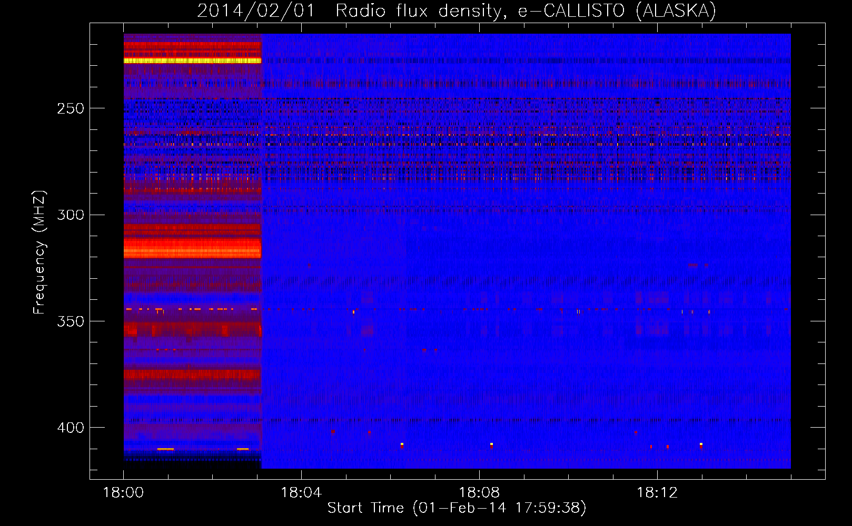Click the 'Frequency (MHZ)' axis label
This screenshot has height=526, width=852.
39,252
